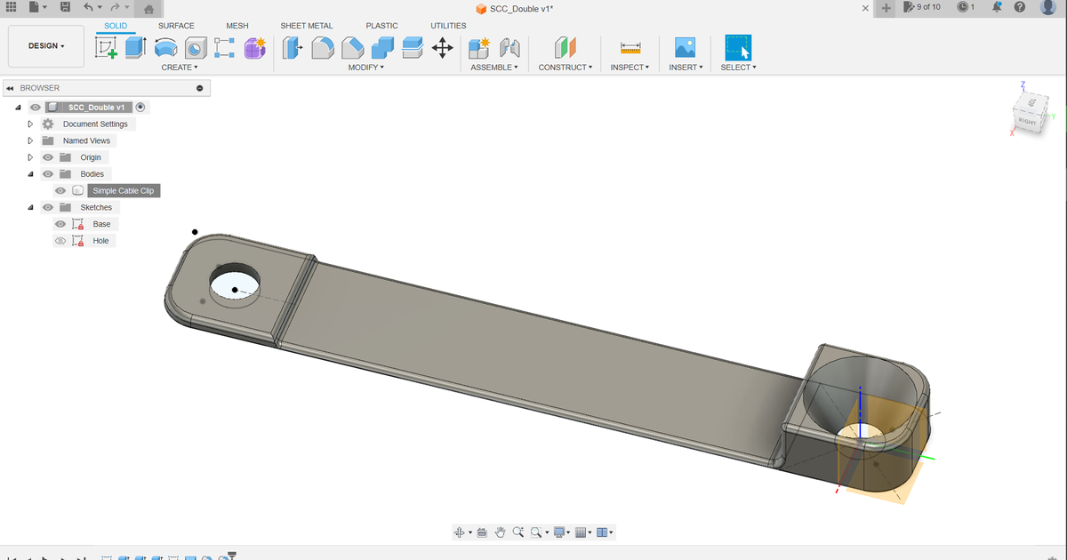Viewport: 1067px width, 560px height.
Task: Click the Fillet tool
Action: click(x=321, y=48)
